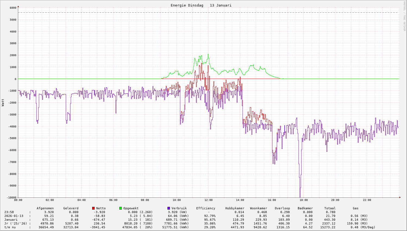Select the 18:00 time axis label
407x231 pixels.
point(304,200)
